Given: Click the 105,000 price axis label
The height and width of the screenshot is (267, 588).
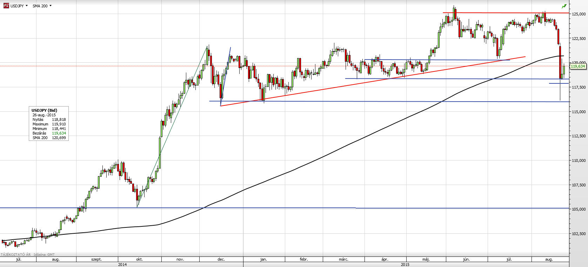Looking at the screenshot, I should coord(579,209).
